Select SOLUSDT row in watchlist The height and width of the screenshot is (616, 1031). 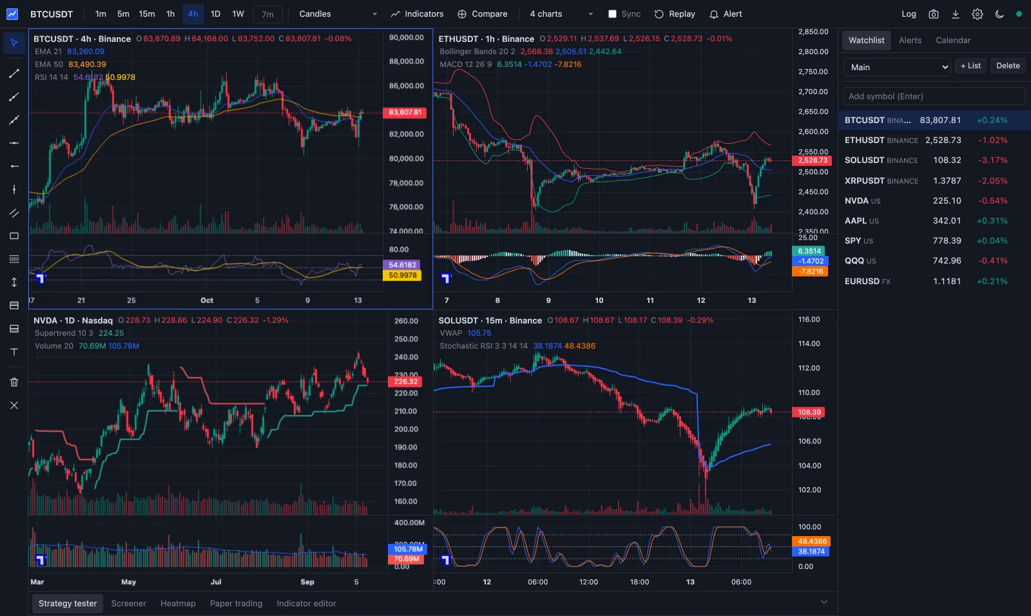[x=934, y=160]
